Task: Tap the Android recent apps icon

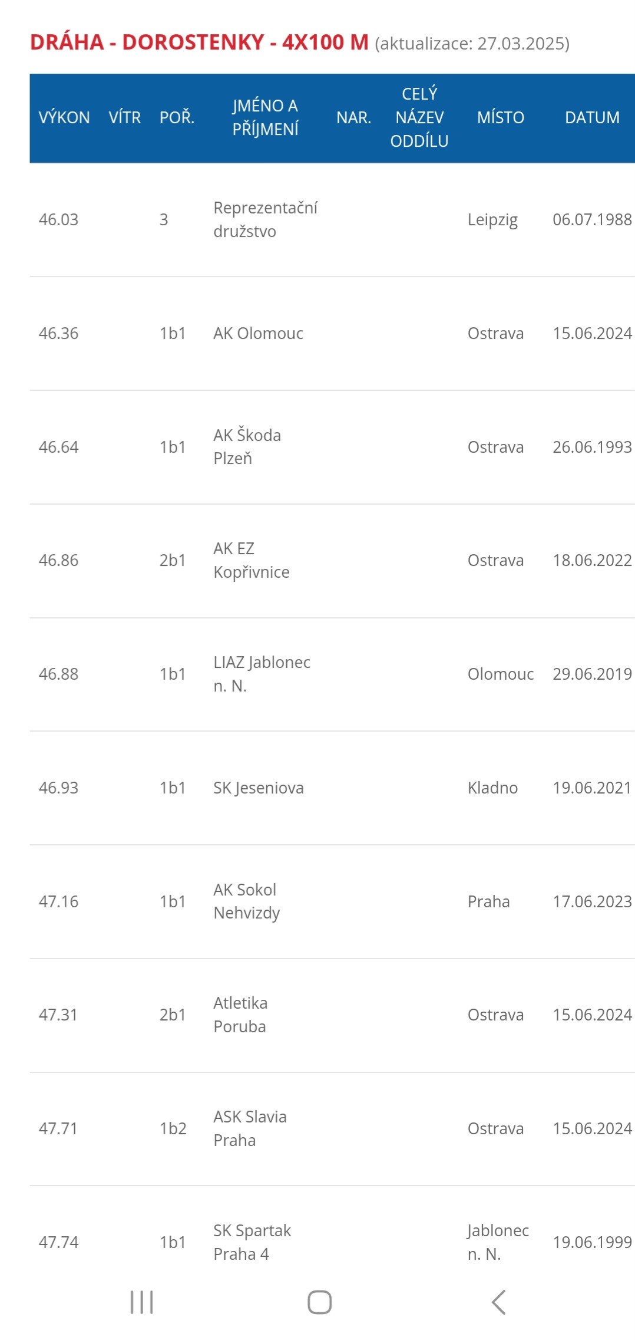Action: click(x=142, y=1302)
